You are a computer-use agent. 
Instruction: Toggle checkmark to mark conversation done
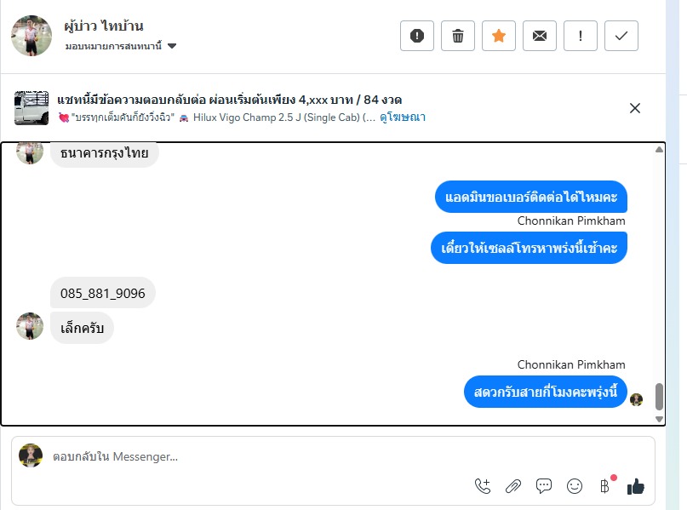pos(621,36)
